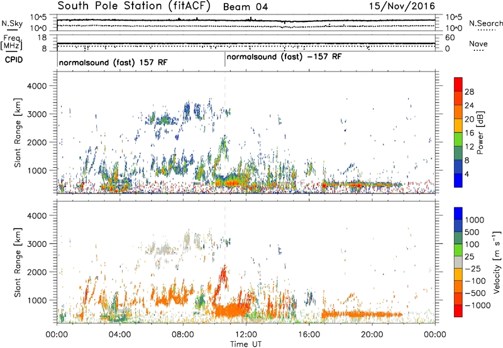Click the '-1000' label on Velocity colorbar
This screenshot has height=348, width=503.
(477, 305)
